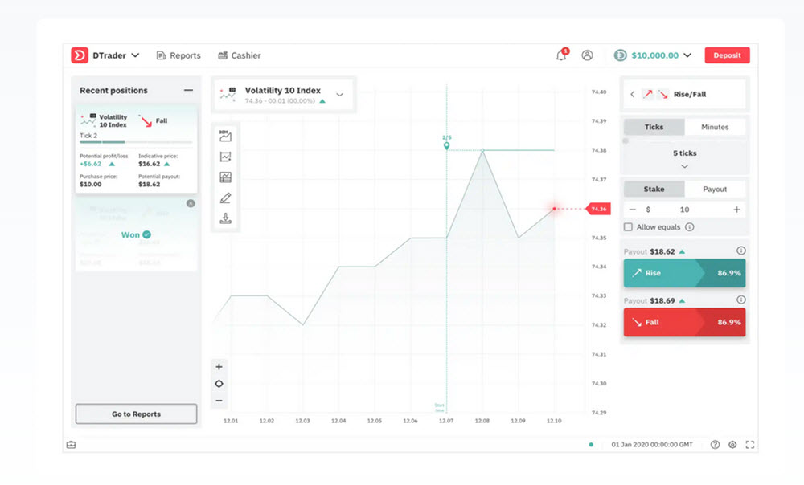Zoom in on the chart

coord(219,367)
